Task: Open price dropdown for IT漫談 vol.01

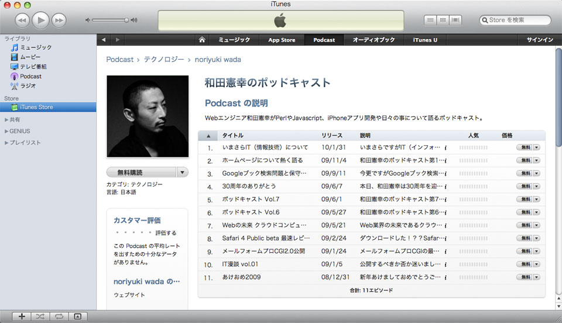Action: [x=537, y=264]
